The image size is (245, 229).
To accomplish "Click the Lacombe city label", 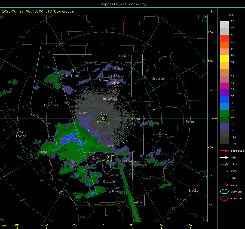I will [117, 68].
